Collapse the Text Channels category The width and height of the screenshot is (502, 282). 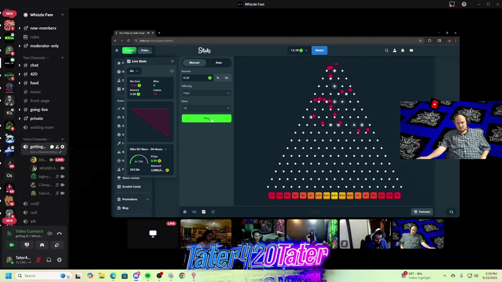pos(36,58)
